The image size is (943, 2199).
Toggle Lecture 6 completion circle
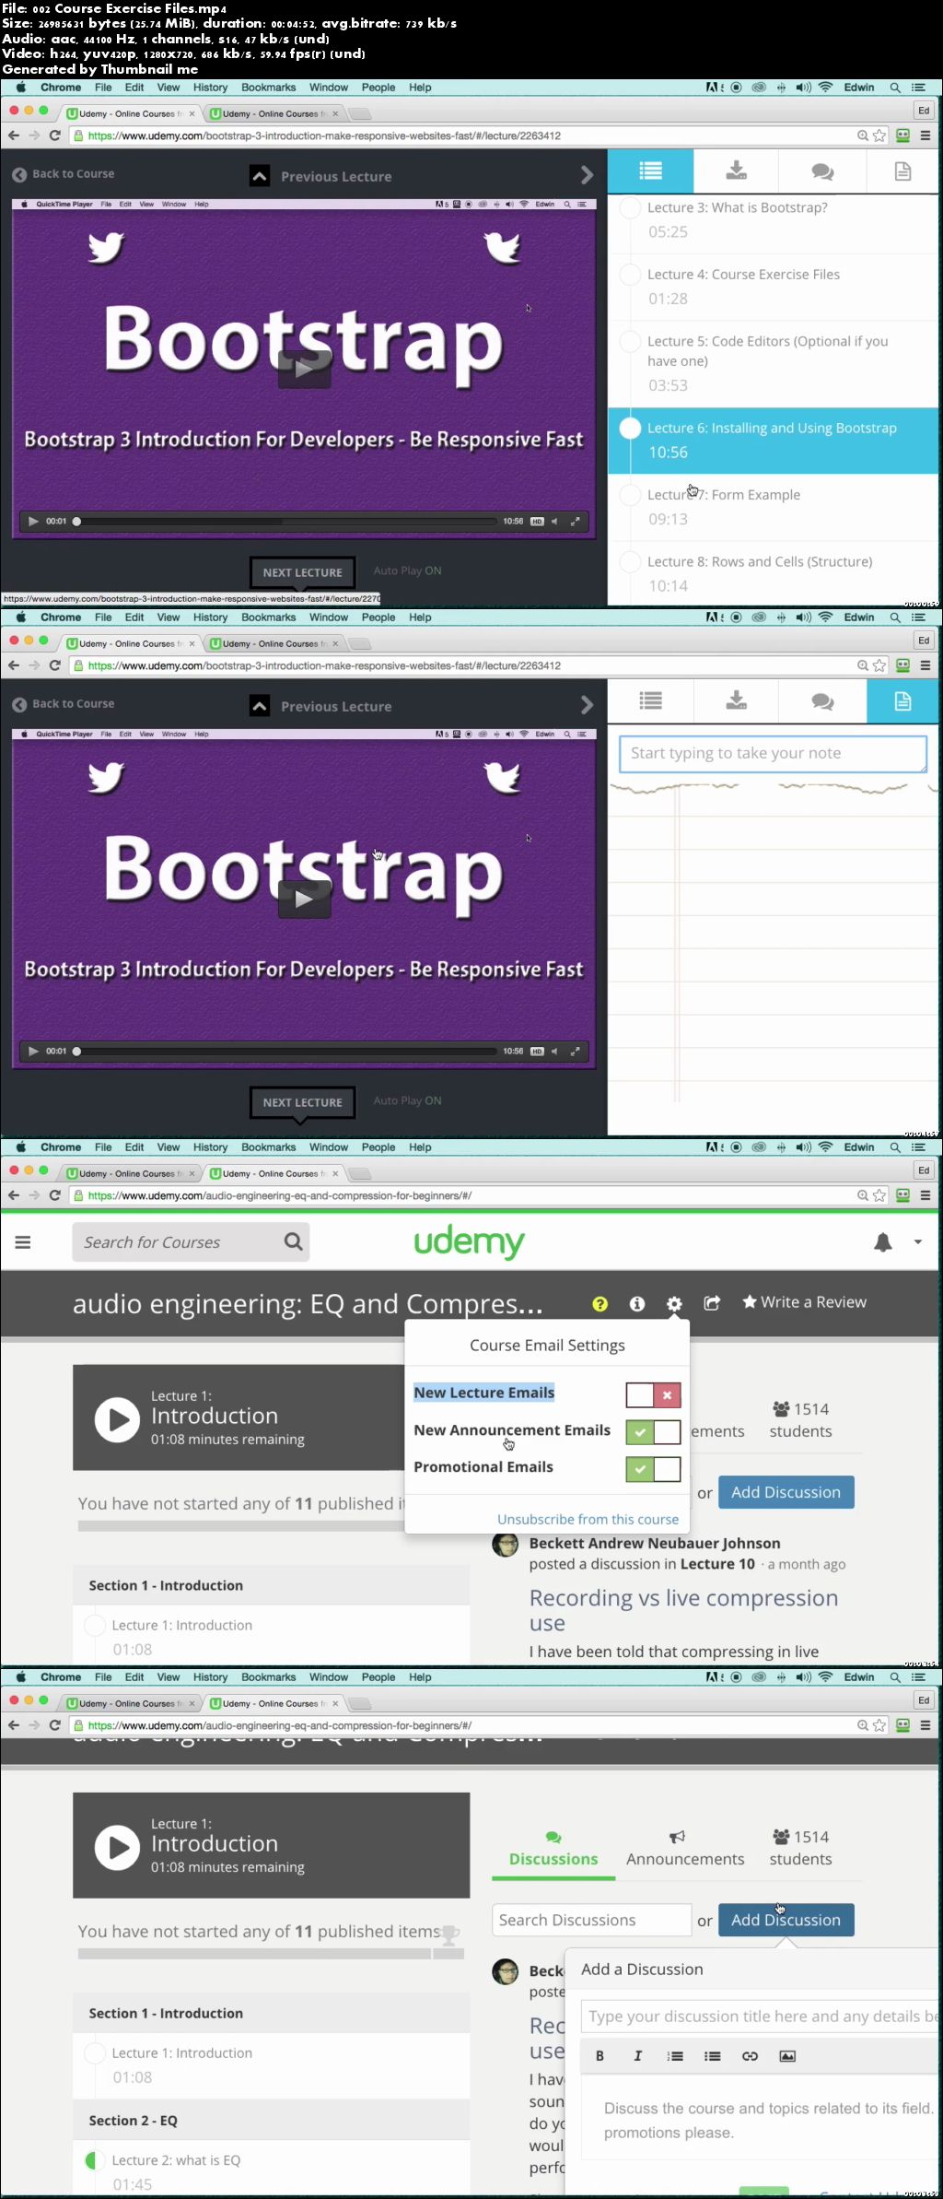[630, 428]
